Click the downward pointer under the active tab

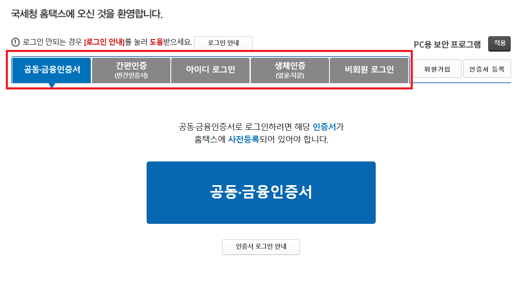tap(52, 85)
